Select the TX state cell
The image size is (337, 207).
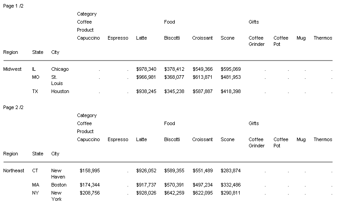point(35,91)
